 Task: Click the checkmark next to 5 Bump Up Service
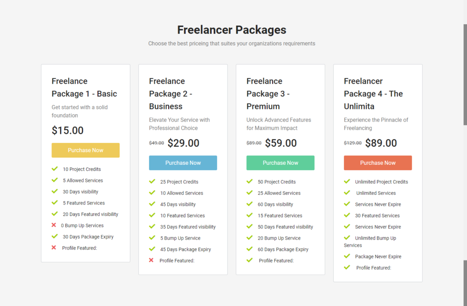point(152,238)
